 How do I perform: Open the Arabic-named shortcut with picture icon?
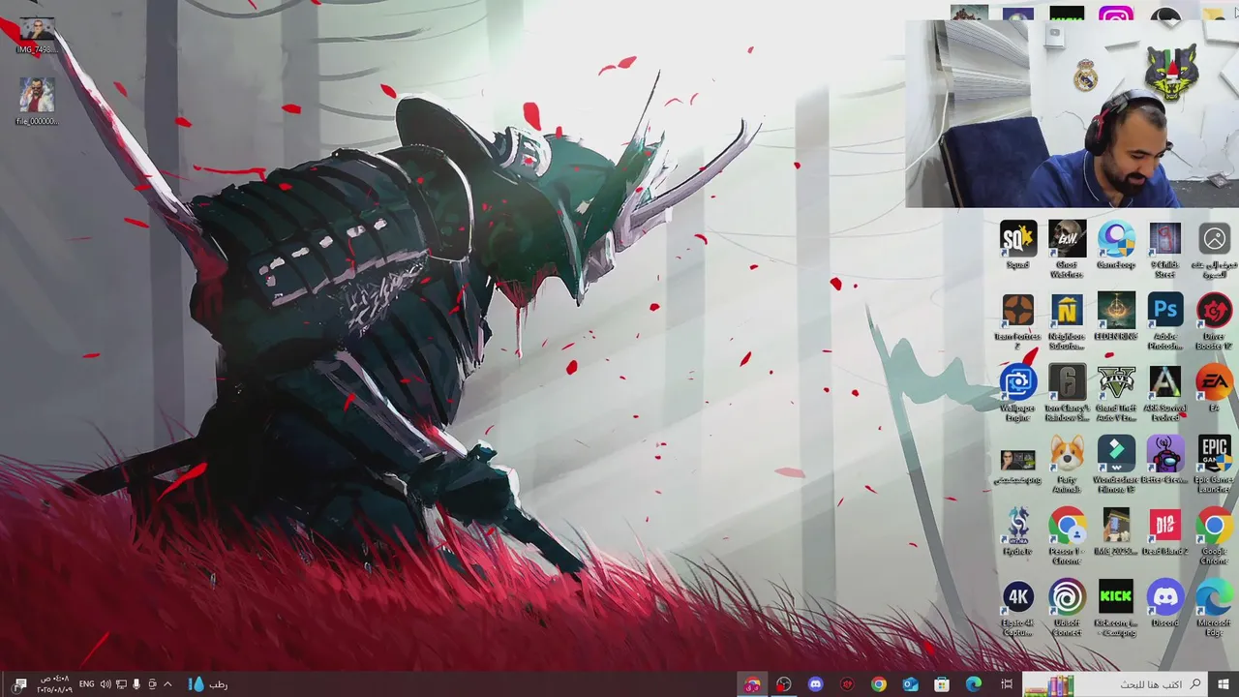click(1214, 249)
